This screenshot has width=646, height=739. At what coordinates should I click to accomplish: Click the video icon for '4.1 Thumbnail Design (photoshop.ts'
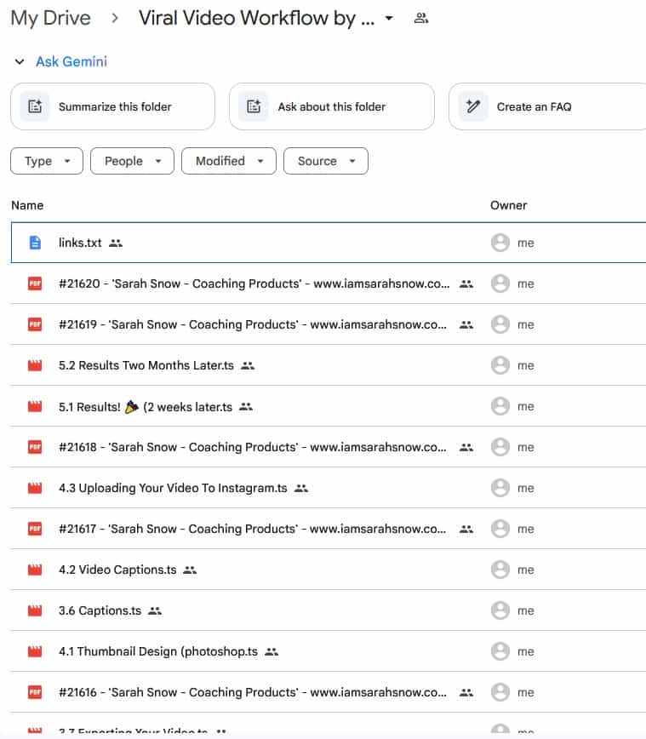coord(33,650)
